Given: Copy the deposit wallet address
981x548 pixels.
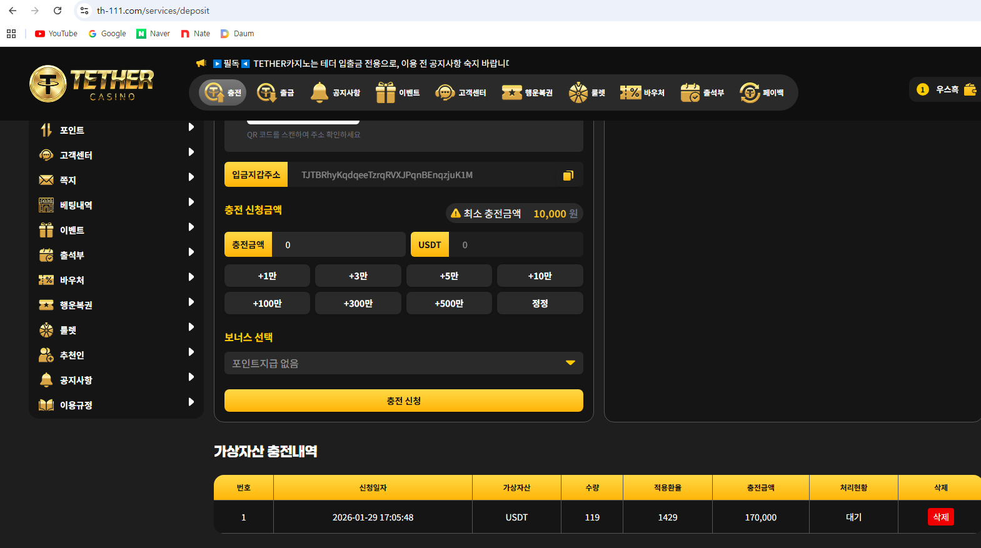Looking at the screenshot, I should tap(568, 176).
